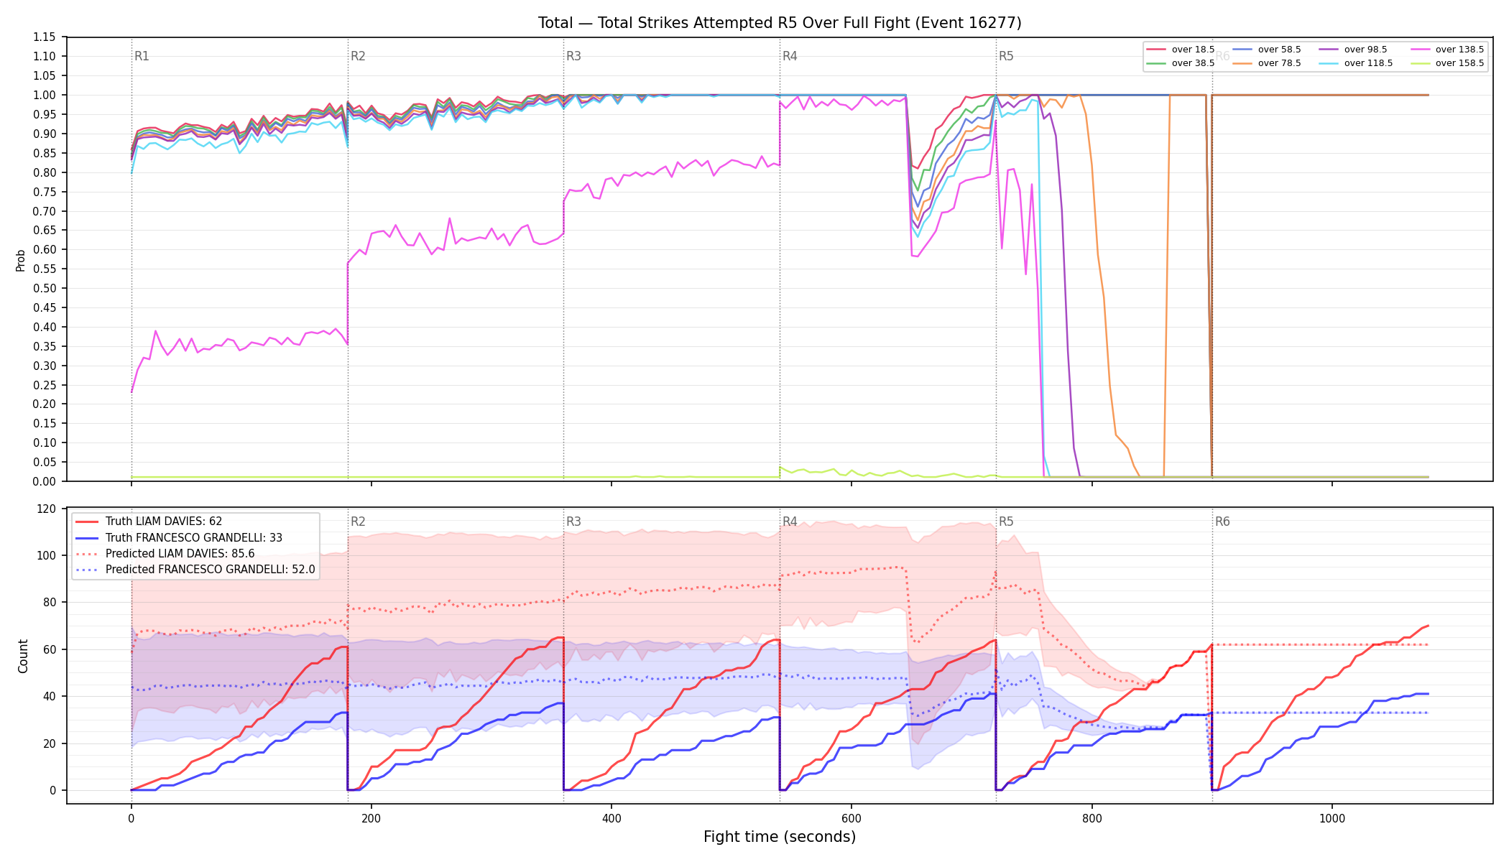Click the R4 round label in count chart
The height and width of the screenshot is (862, 1509).
(x=790, y=522)
